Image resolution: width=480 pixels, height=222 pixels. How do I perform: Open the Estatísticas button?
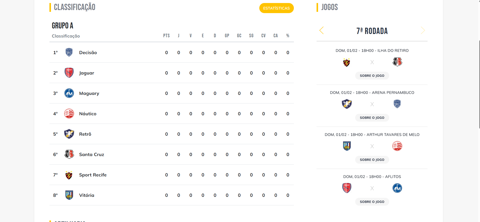pyautogui.click(x=276, y=8)
